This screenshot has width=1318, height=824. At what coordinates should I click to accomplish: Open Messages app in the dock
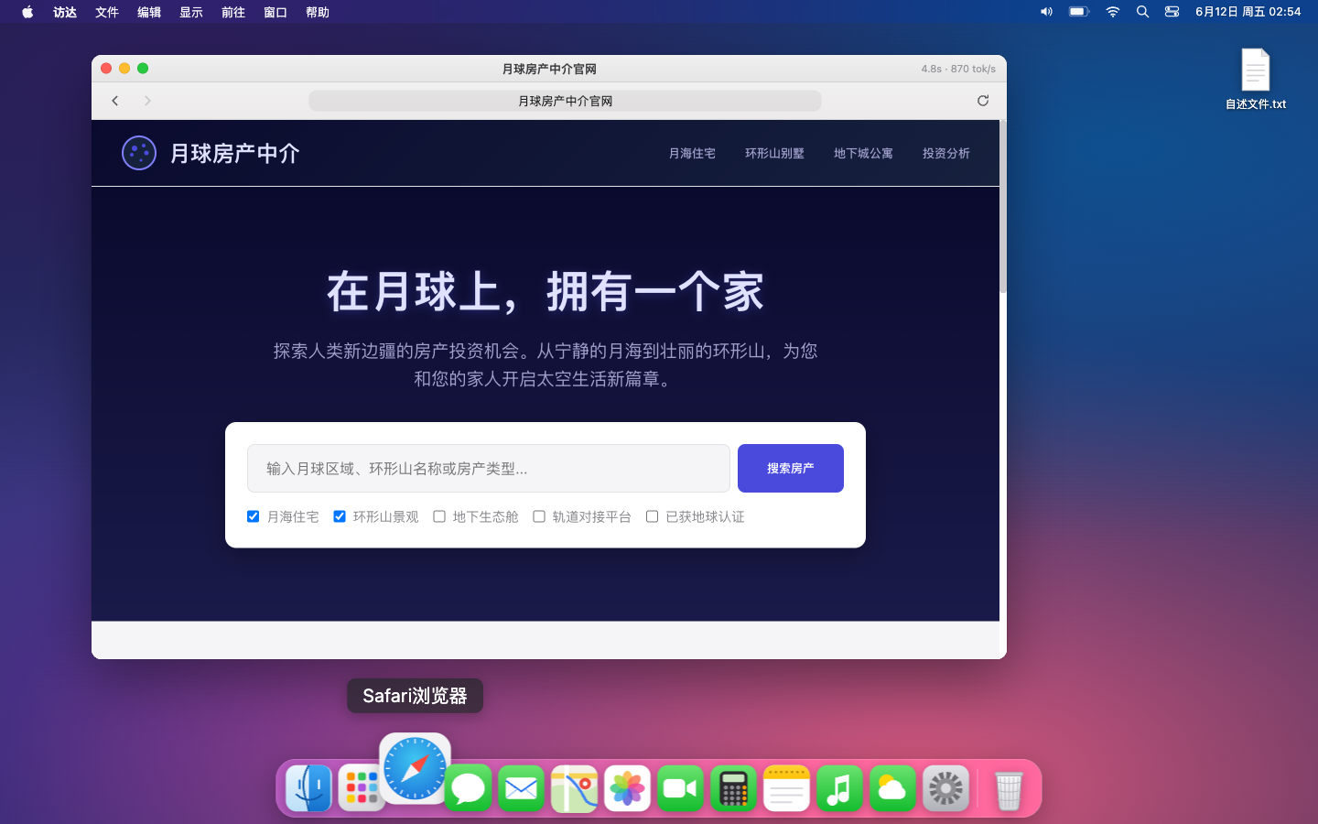point(469,788)
